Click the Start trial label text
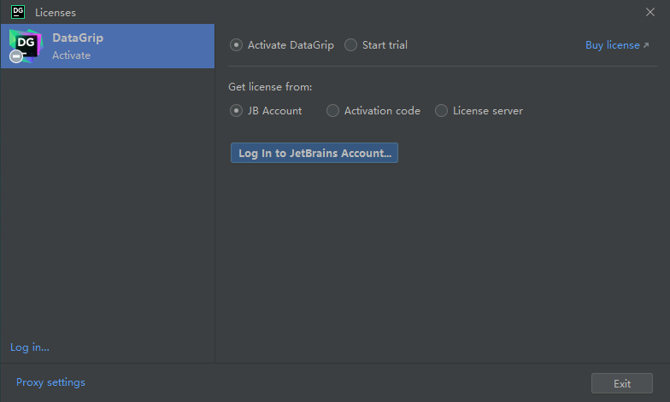This screenshot has height=402, width=670. click(x=385, y=45)
